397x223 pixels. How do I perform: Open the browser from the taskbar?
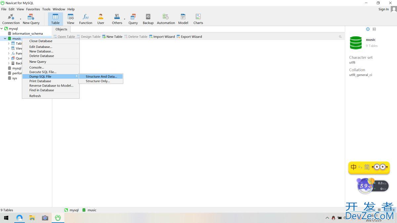[20, 218]
